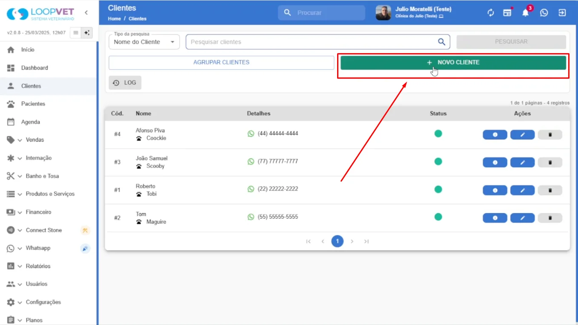The image size is (578, 325).
Task: Toggle the hamburger list icon near version
Action: [76, 33]
